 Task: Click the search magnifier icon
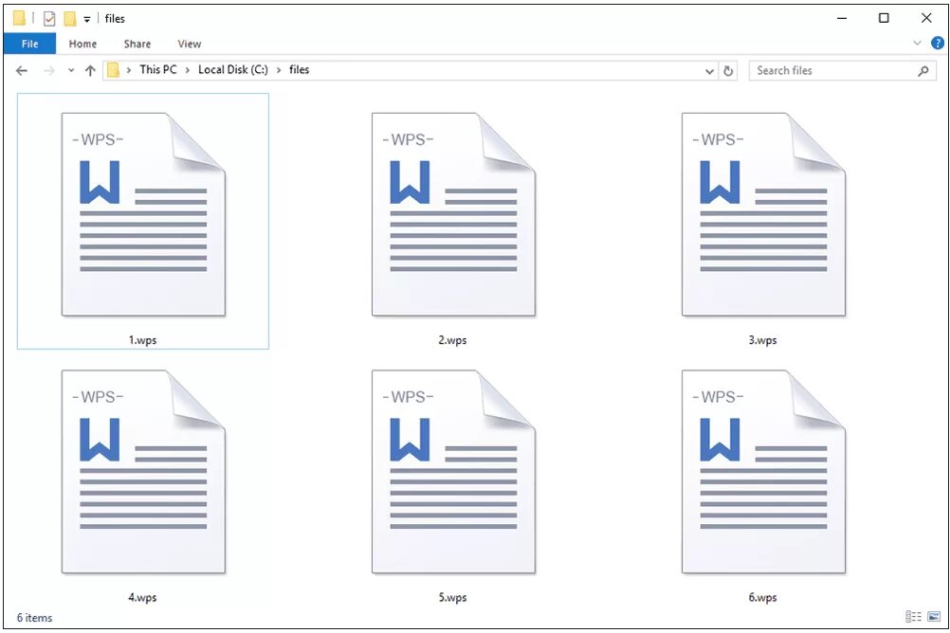(923, 71)
